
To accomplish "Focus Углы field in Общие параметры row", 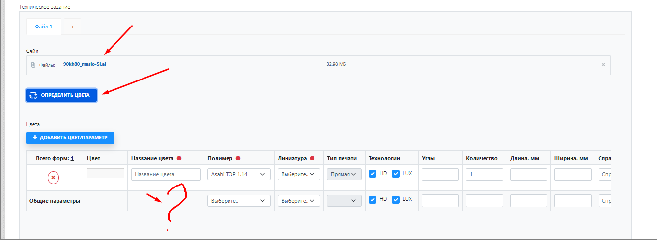I will click(440, 201).
